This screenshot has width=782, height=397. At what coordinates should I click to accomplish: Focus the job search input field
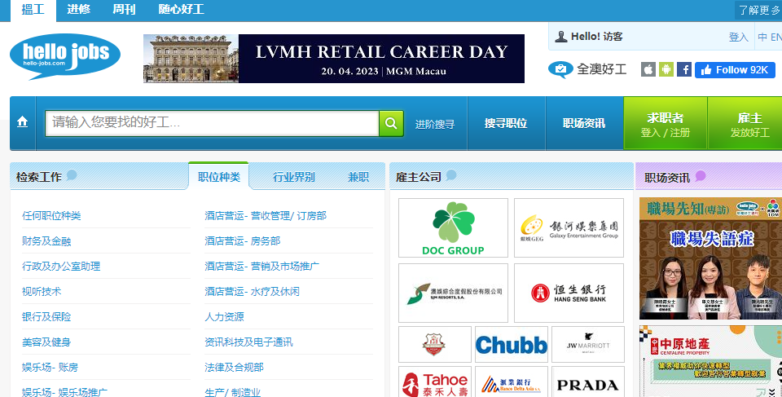point(212,123)
